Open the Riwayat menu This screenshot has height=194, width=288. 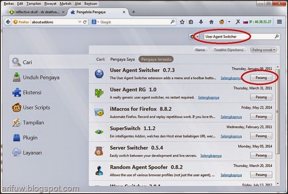[x=50, y=4]
